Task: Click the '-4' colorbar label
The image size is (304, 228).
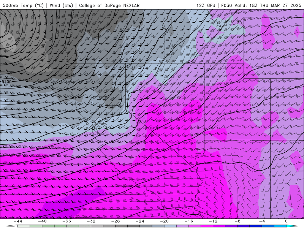Action: pyautogui.click(x=262, y=221)
